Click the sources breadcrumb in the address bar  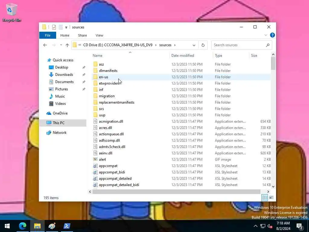pos(165,45)
